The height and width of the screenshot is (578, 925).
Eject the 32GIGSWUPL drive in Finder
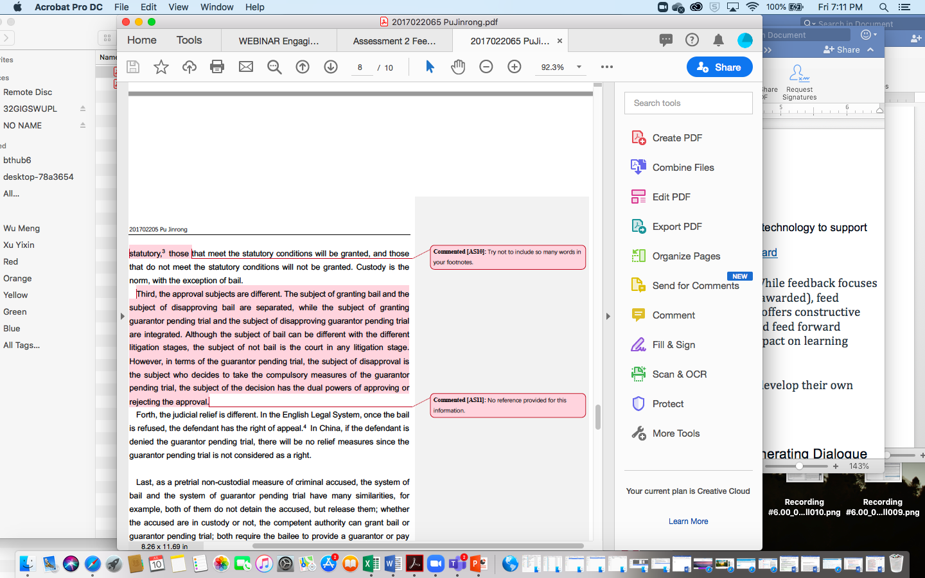tap(83, 109)
